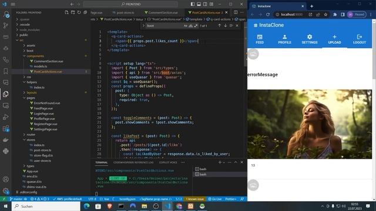Image resolution: width=376 pixels, height=211 pixels.
Task: Open the VS Code hamburger menu
Action: point(13,4)
